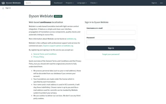Click the Dyson Weblate page heading

click(41, 16)
